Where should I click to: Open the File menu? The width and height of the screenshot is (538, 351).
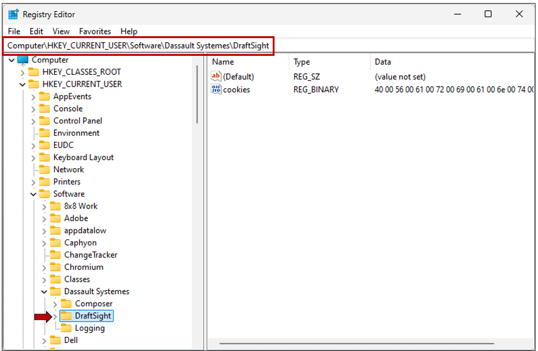pos(14,31)
